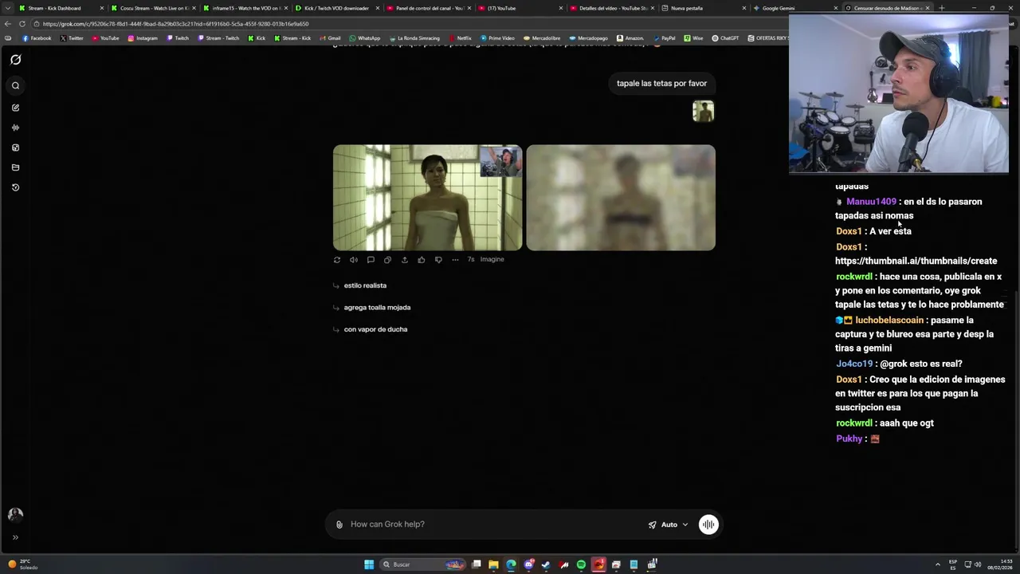
Task: Open thumbnail.ai link in chat
Action: pyautogui.click(x=916, y=261)
